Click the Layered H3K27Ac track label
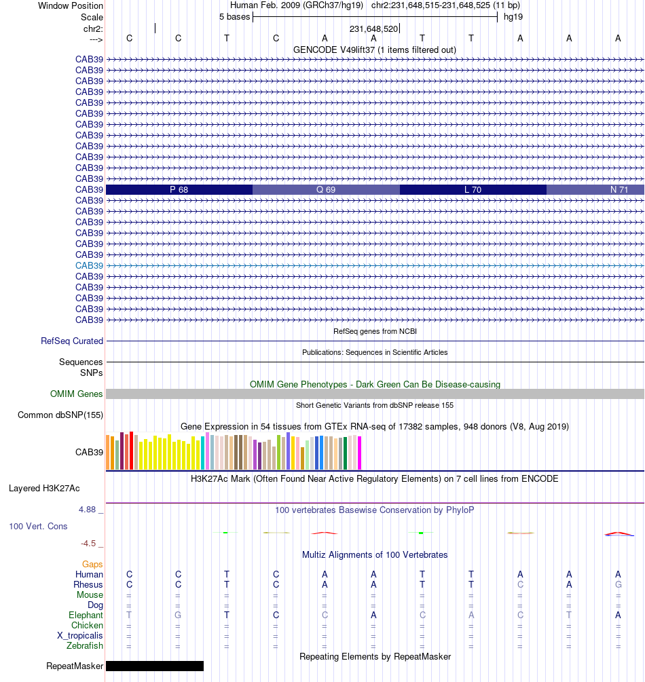The height and width of the screenshot is (682, 645). [x=44, y=489]
